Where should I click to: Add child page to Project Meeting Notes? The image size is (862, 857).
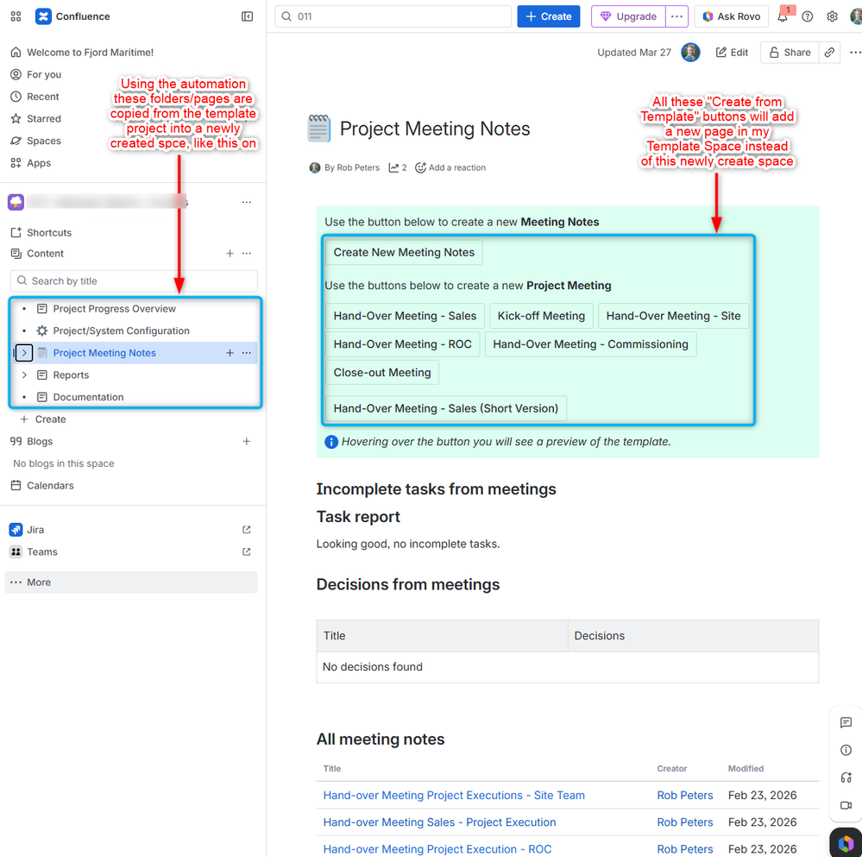pyautogui.click(x=230, y=353)
